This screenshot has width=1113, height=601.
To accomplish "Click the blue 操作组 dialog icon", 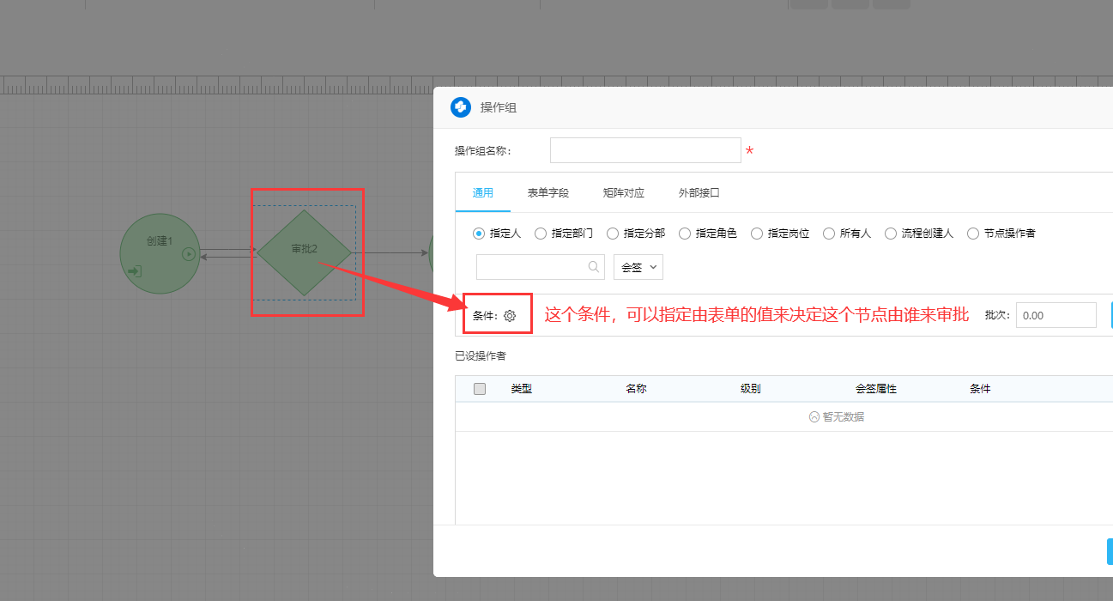I will coord(459,107).
